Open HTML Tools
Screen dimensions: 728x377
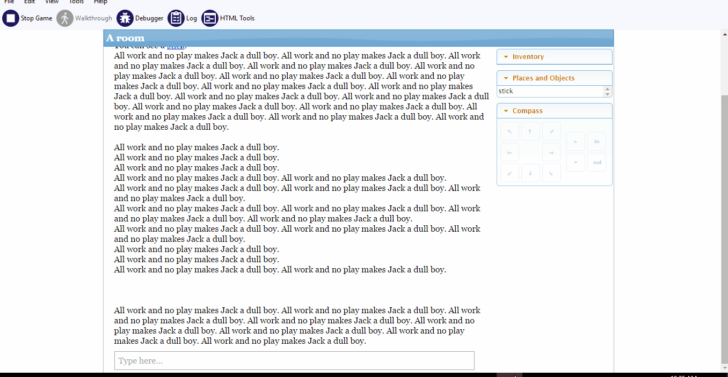pyautogui.click(x=228, y=18)
